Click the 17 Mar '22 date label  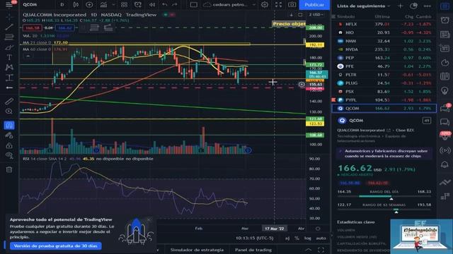275,229
